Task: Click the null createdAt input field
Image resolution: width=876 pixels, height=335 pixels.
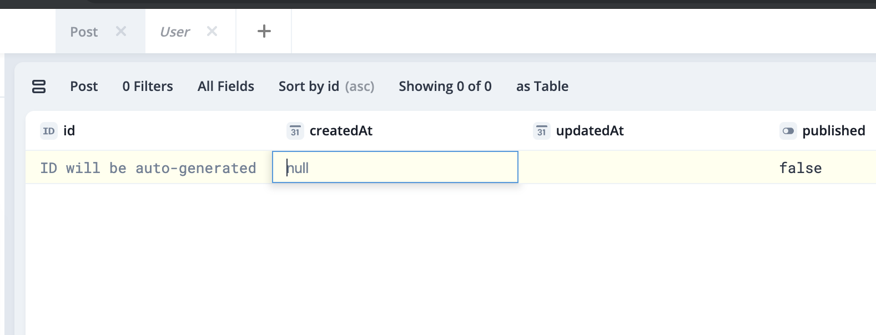Action: 394,167
